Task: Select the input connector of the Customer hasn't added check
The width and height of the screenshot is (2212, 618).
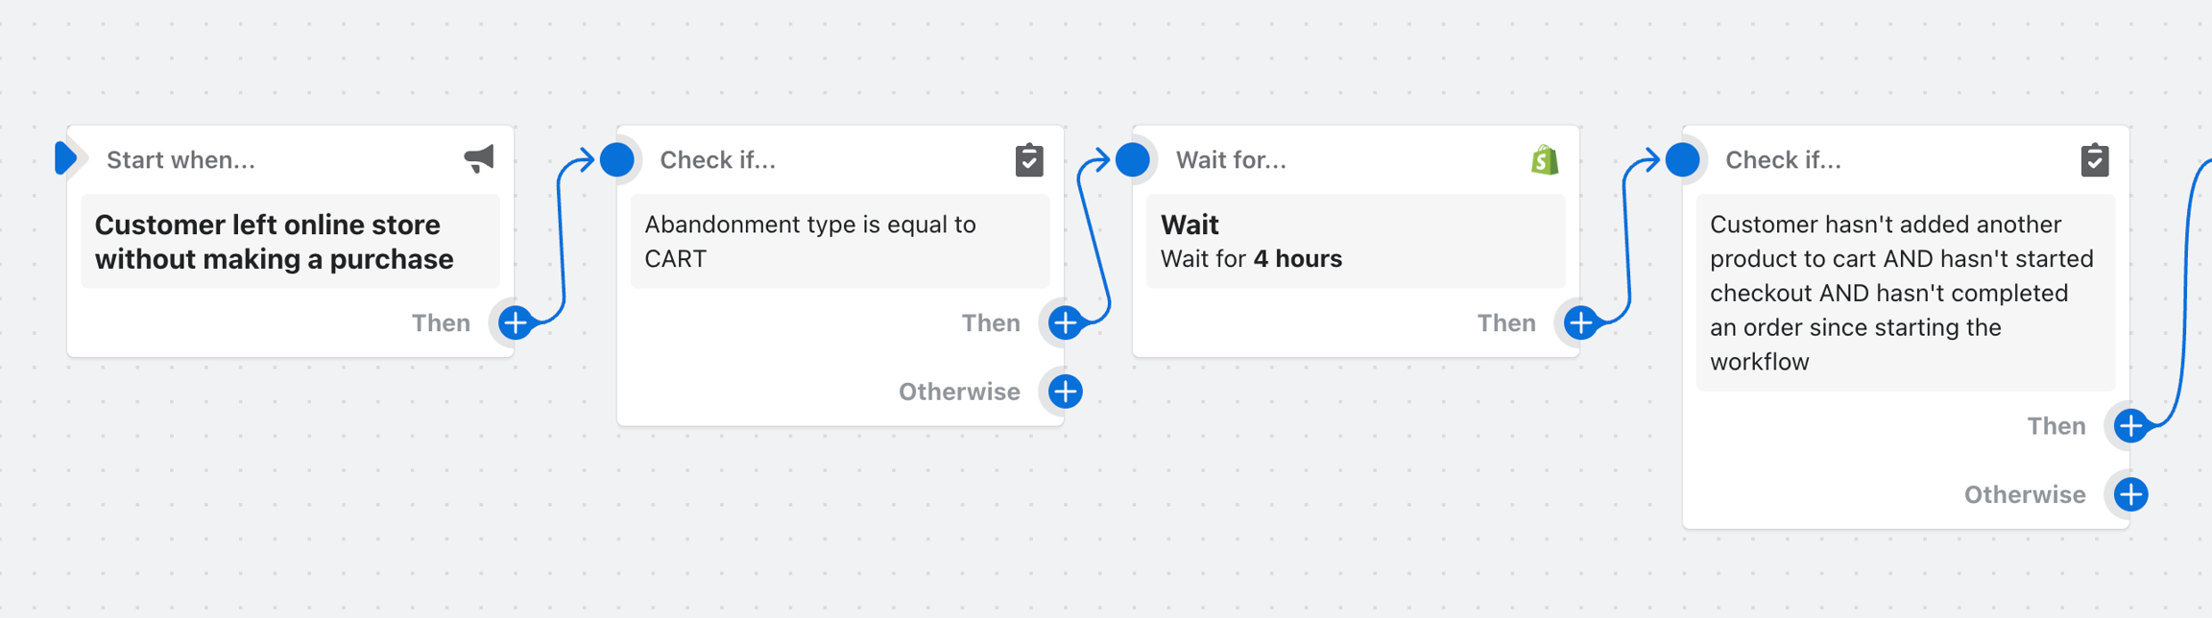Action: pos(1682,159)
